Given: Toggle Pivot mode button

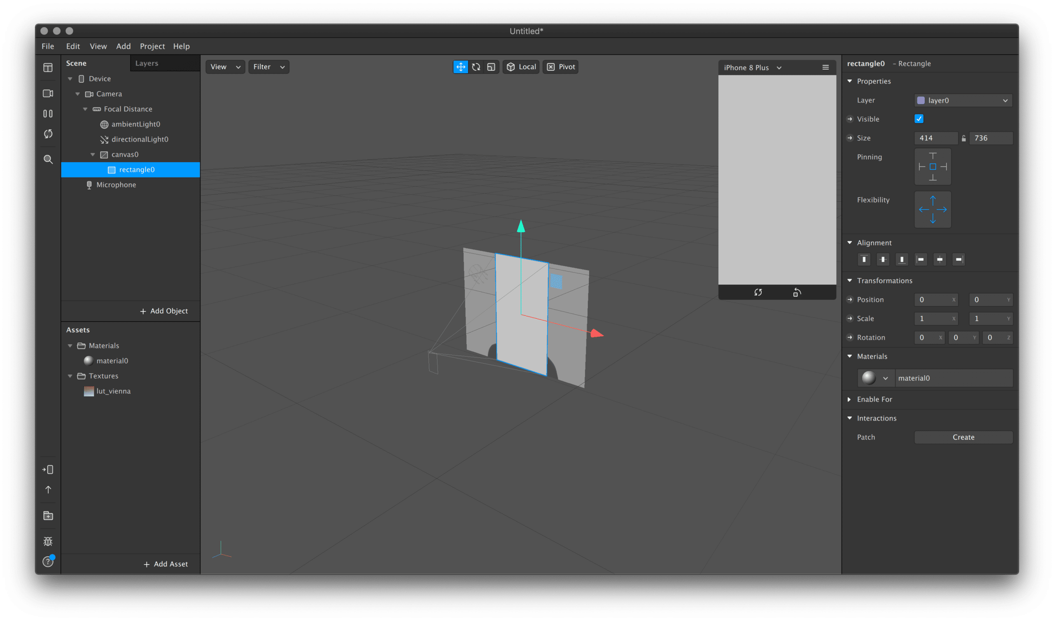Looking at the screenshot, I should [561, 67].
